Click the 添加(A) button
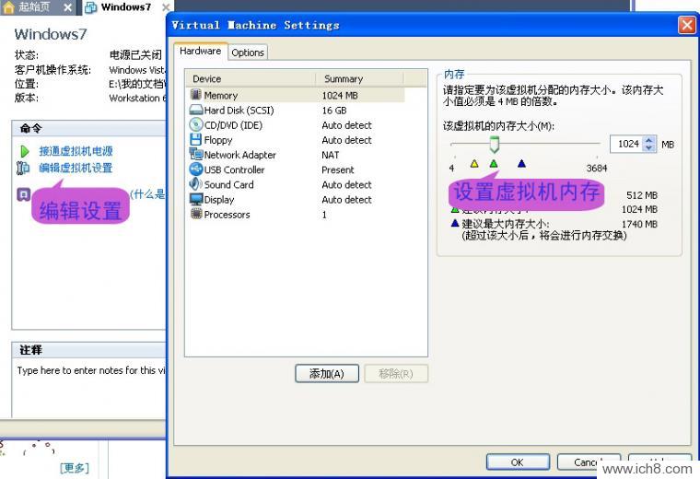Viewport: 700px width, 479px height. coord(327,374)
